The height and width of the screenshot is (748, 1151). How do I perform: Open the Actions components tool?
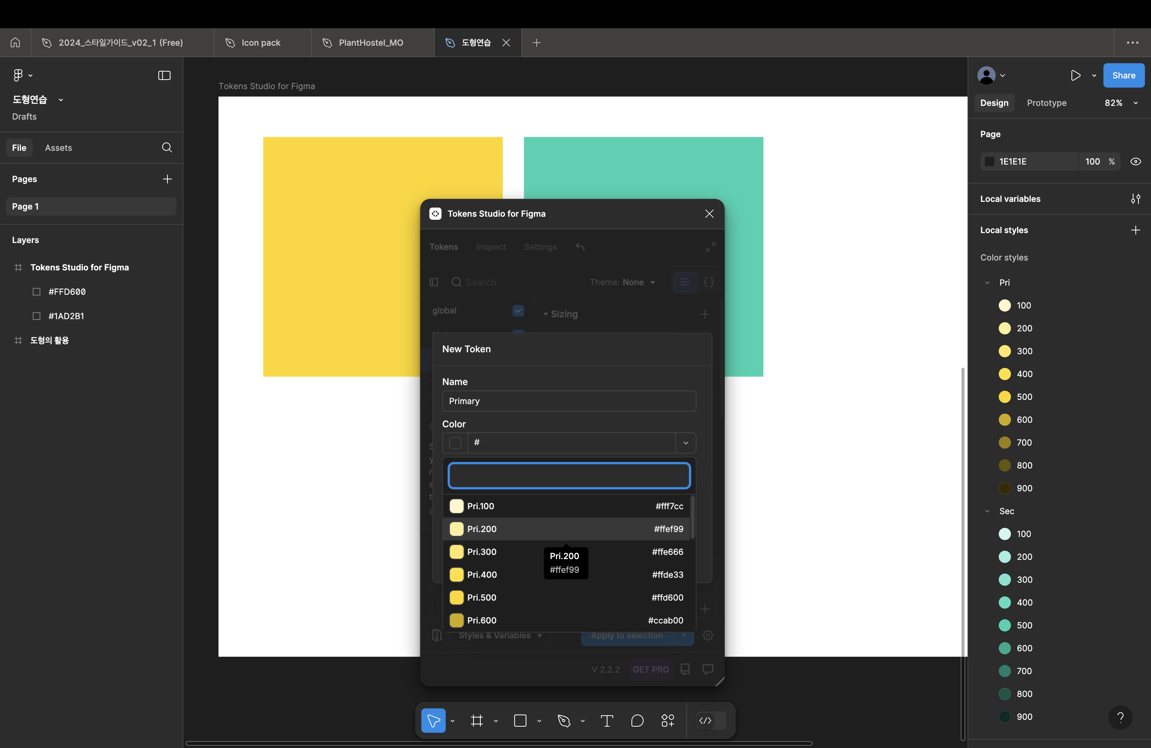coord(668,721)
